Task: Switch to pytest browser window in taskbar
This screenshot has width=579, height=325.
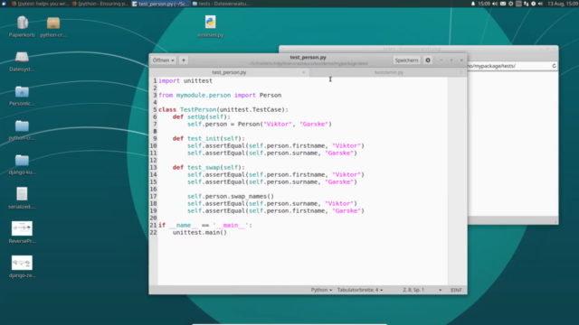Action: (x=40, y=4)
